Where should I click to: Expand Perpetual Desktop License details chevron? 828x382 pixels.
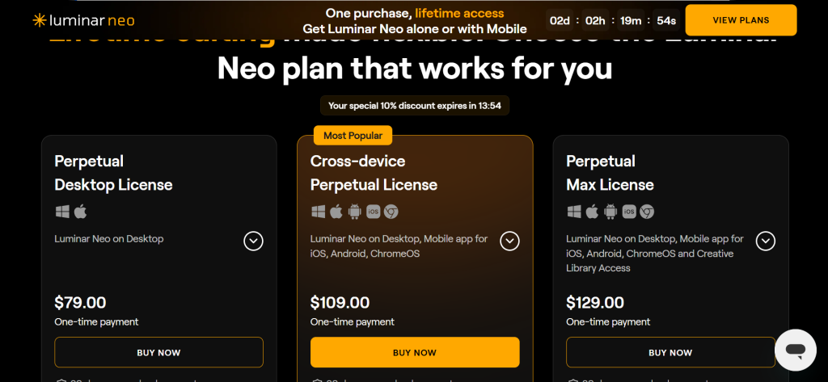pyautogui.click(x=253, y=241)
